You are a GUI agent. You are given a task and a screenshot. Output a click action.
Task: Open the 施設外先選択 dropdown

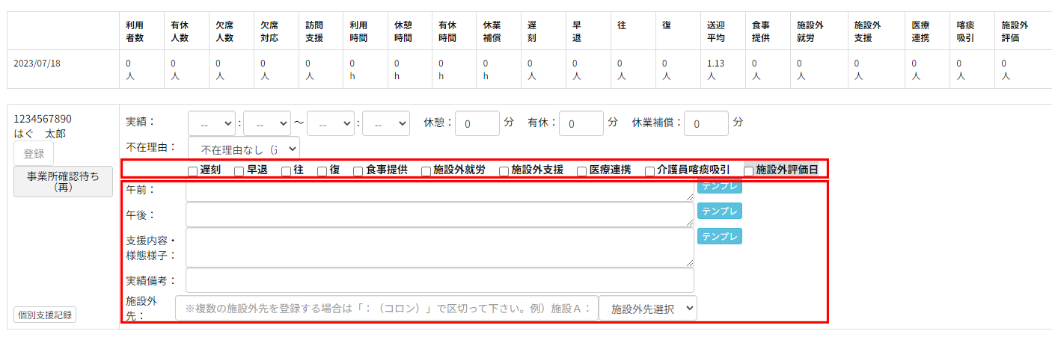pos(647,308)
